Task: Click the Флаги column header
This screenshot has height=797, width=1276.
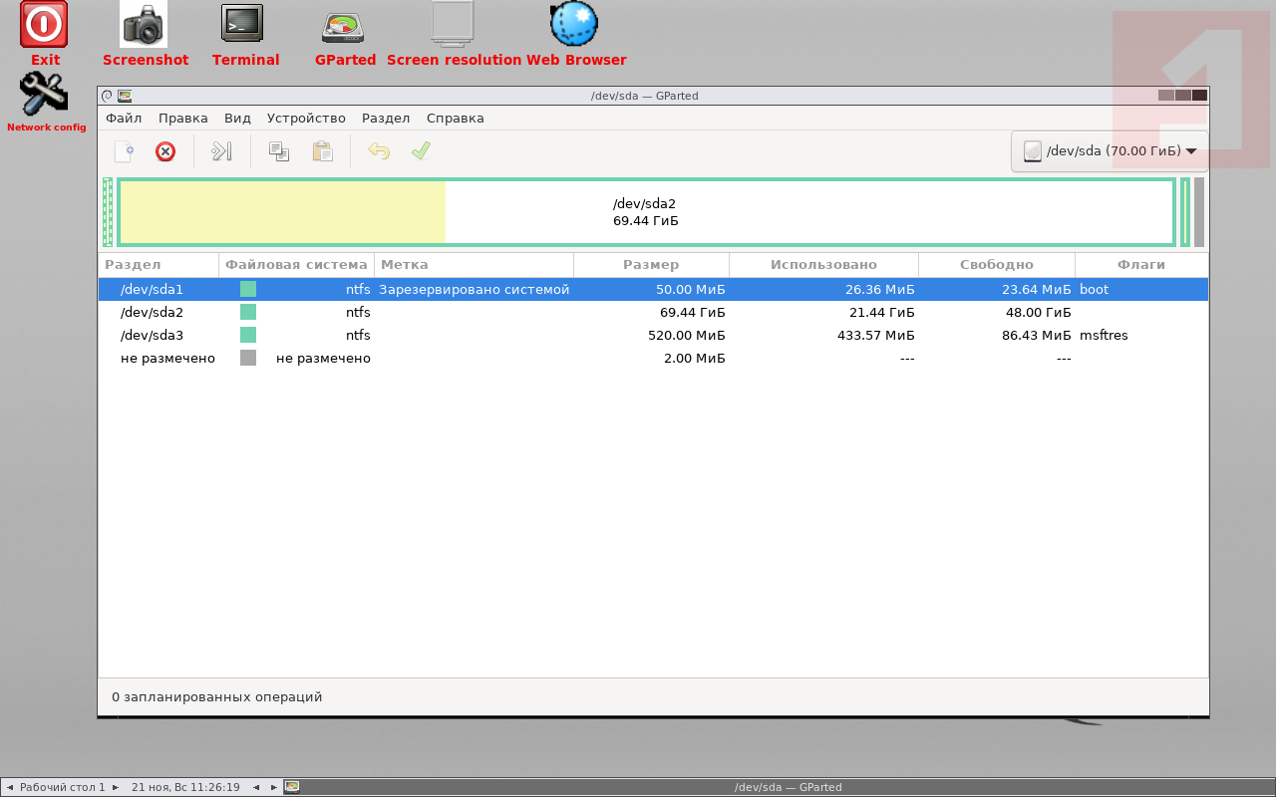Action: point(1141,265)
